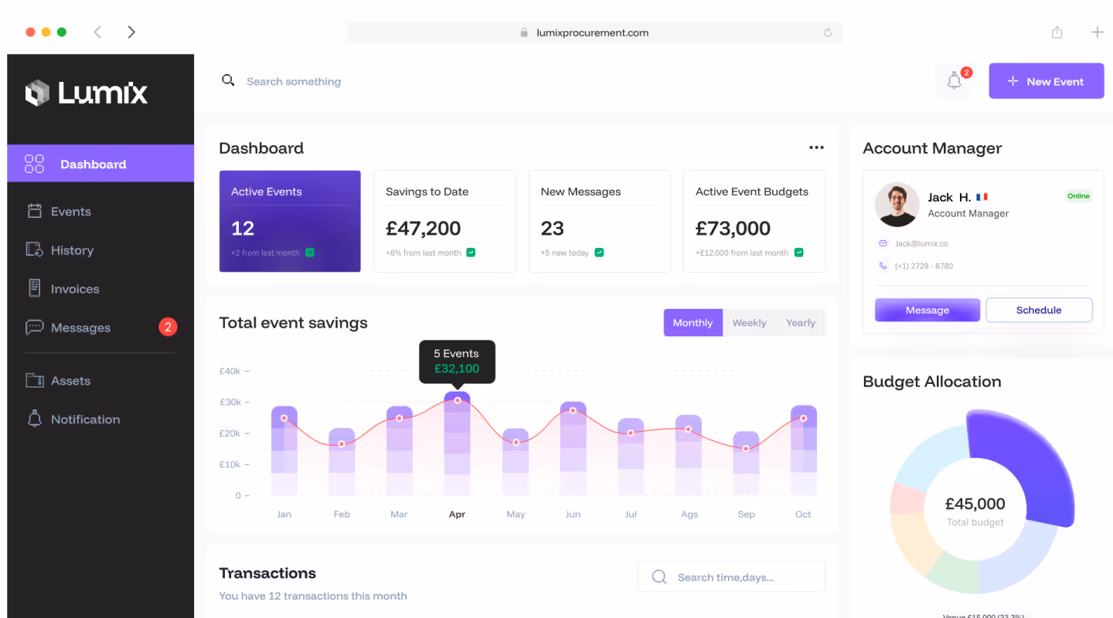
Task: Click the phone number (+1) 2729 - 8780
Action: (x=924, y=266)
